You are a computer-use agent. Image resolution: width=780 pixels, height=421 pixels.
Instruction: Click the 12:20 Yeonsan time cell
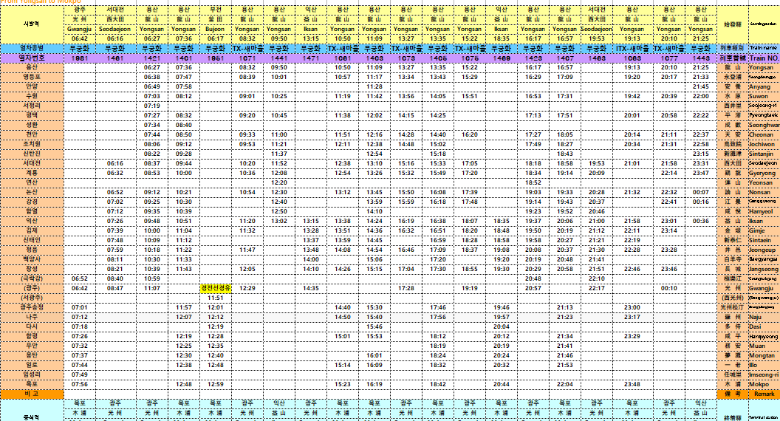pyautogui.click(x=279, y=182)
